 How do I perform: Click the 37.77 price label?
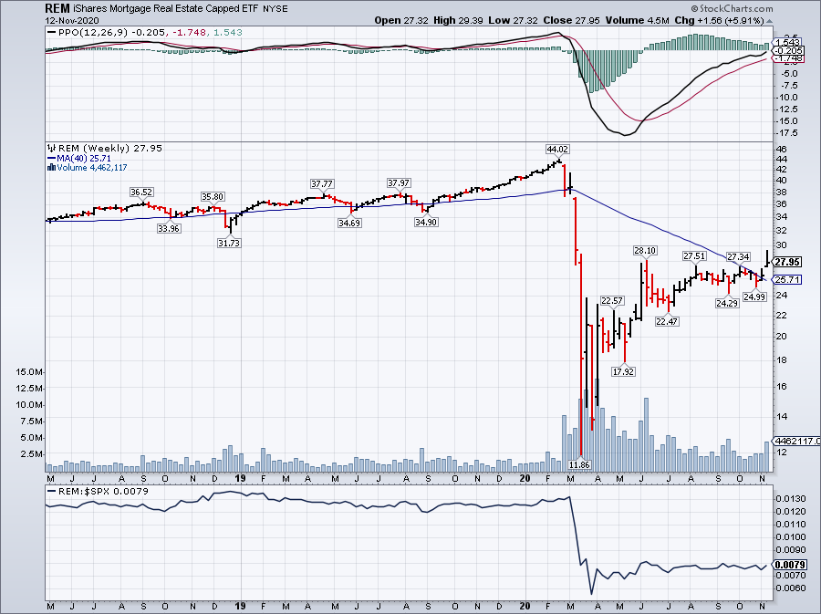point(322,184)
